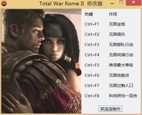142x115 pixels.
Task: Click the 无限间谍行动 agent action entry
Action: [121, 55]
